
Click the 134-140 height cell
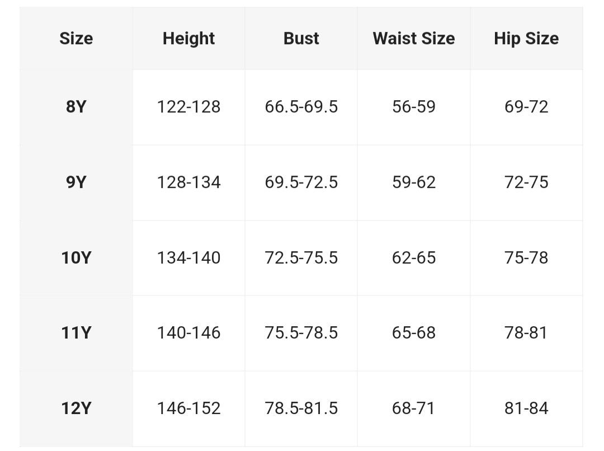[x=188, y=258]
